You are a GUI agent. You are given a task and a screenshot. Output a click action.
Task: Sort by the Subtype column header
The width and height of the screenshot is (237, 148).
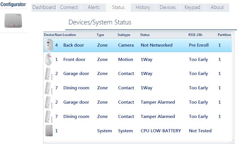click(124, 35)
